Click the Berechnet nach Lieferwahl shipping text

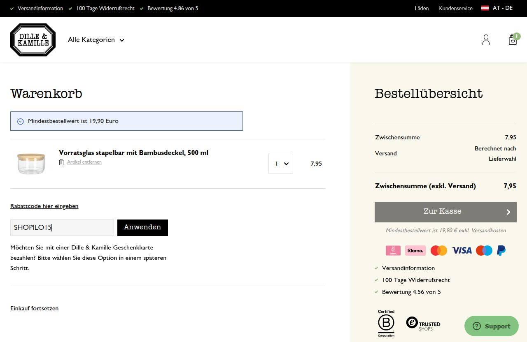[495, 153]
